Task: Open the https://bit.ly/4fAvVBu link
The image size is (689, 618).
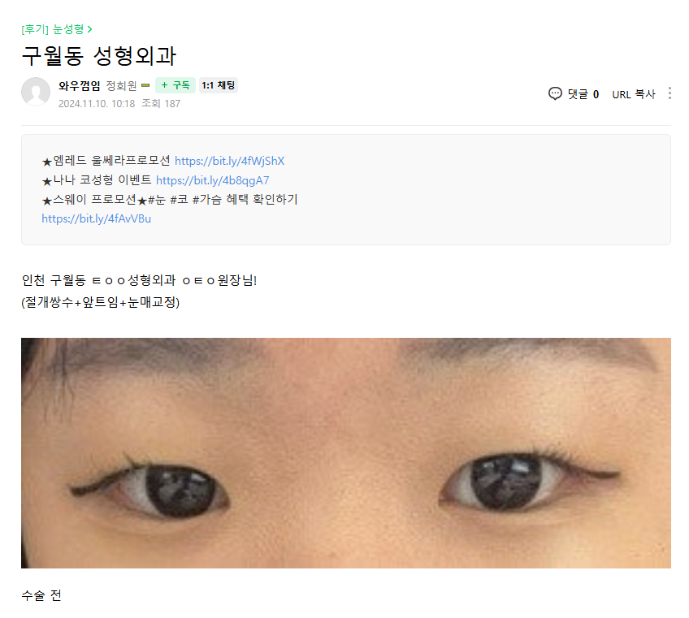Action: [96, 218]
